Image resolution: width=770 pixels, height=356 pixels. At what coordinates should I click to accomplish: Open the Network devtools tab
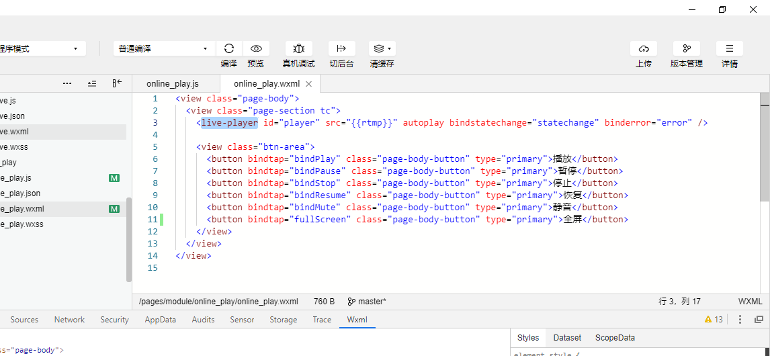click(x=69, y=320)
